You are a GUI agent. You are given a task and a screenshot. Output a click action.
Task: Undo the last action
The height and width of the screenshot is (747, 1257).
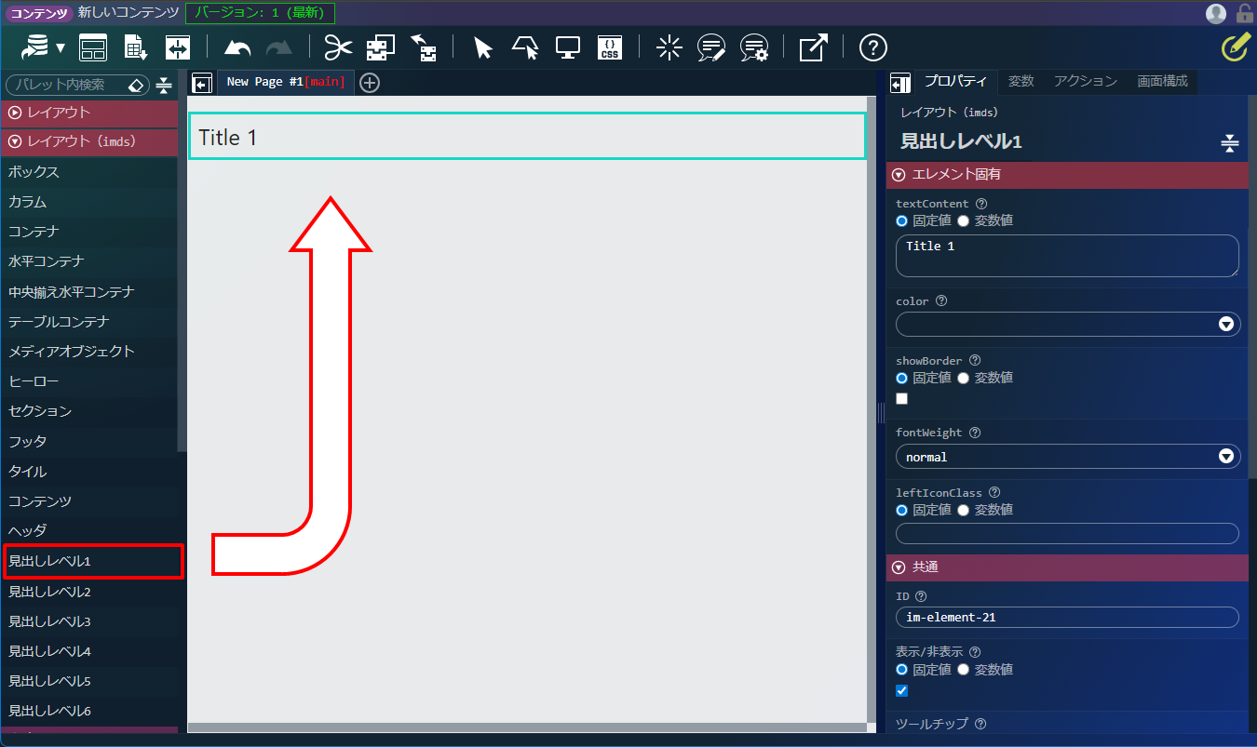coord(237,48)
